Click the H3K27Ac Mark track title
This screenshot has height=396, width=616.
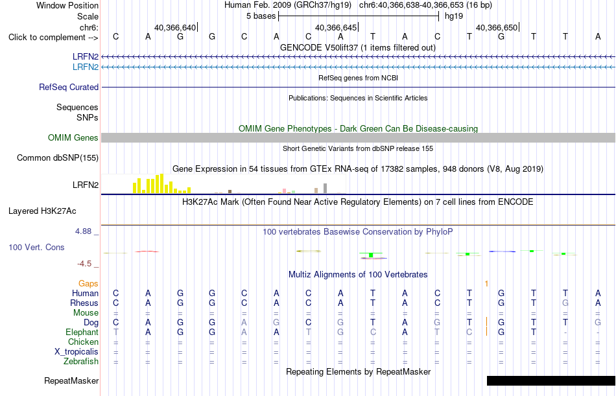tap(357, 202)
